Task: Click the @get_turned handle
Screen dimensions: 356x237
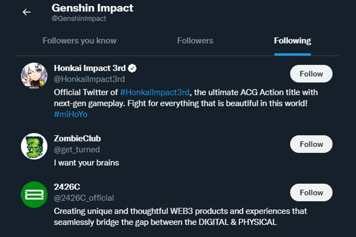Action: (77, 150)
